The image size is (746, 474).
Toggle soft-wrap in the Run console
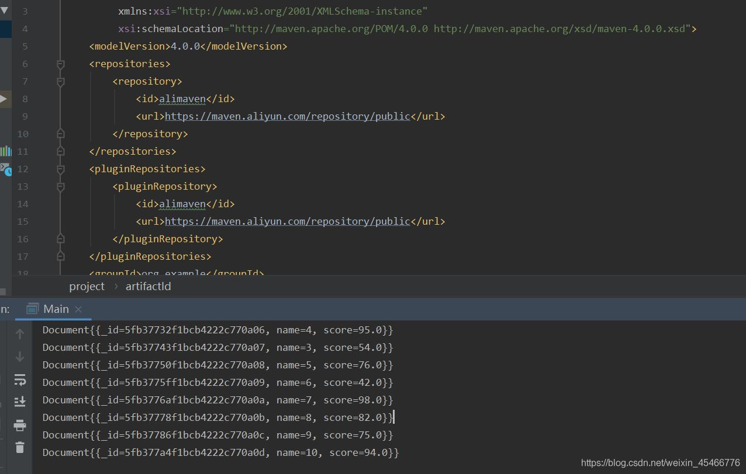[x=20, y=380]
